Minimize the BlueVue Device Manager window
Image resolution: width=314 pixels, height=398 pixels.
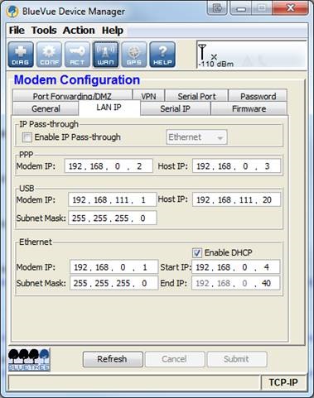click(241, 8)
